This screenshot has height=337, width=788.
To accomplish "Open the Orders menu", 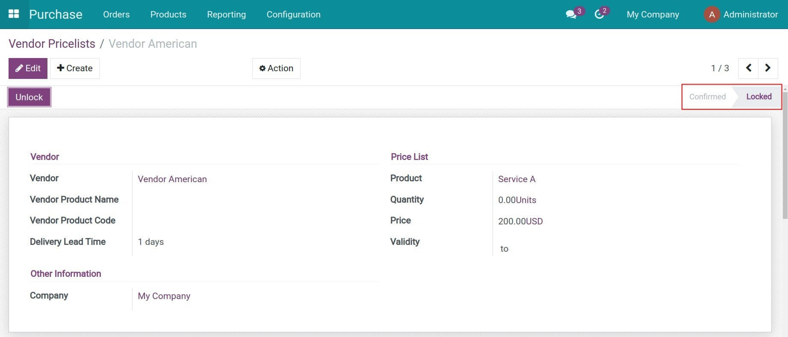I will 116,15.
